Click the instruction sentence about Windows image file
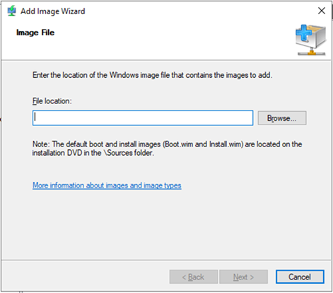Screen dimensions: 333x293 [x=152, y=75]
